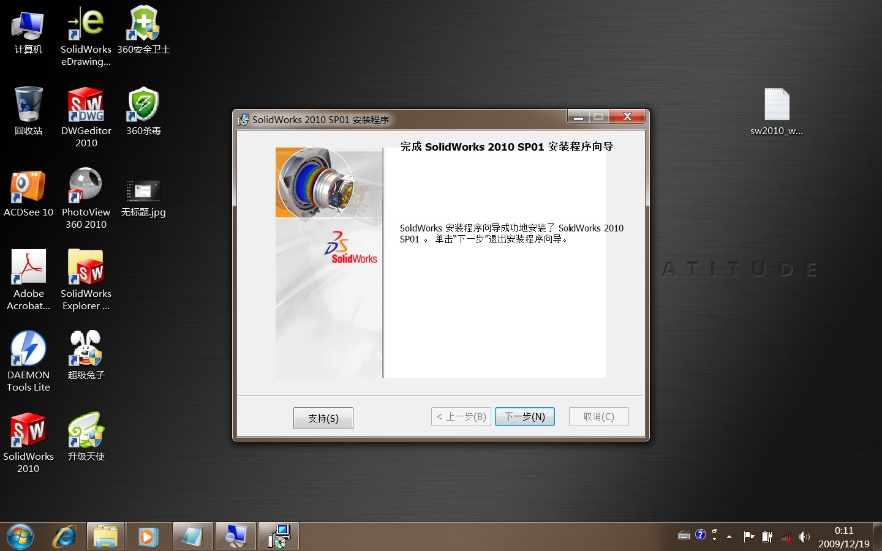This screenshot has width=882, height=551.
Task: Select the 360安全卫士 desktop shortcut
Action: tap(143, 31)
